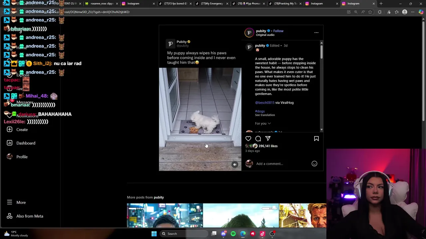Expand the For you comments dropdown
This screenshot has height=239, width=426.
pos(263,123)
